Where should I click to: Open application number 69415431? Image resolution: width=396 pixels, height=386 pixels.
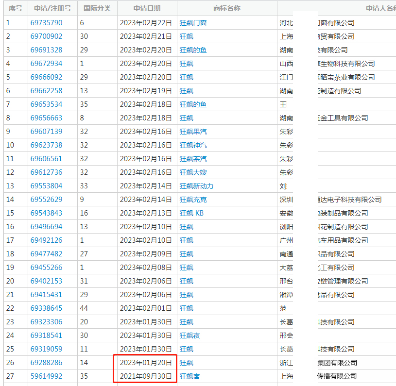point(46,295)
